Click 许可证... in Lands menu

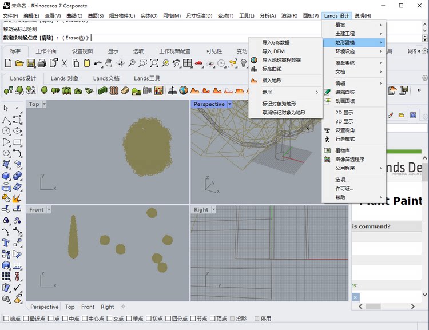click(x=354, y=189)
